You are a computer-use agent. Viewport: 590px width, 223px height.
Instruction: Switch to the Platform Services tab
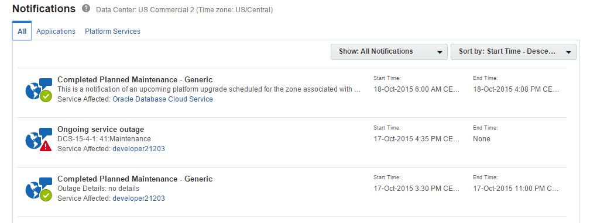(x=112, y=32)
